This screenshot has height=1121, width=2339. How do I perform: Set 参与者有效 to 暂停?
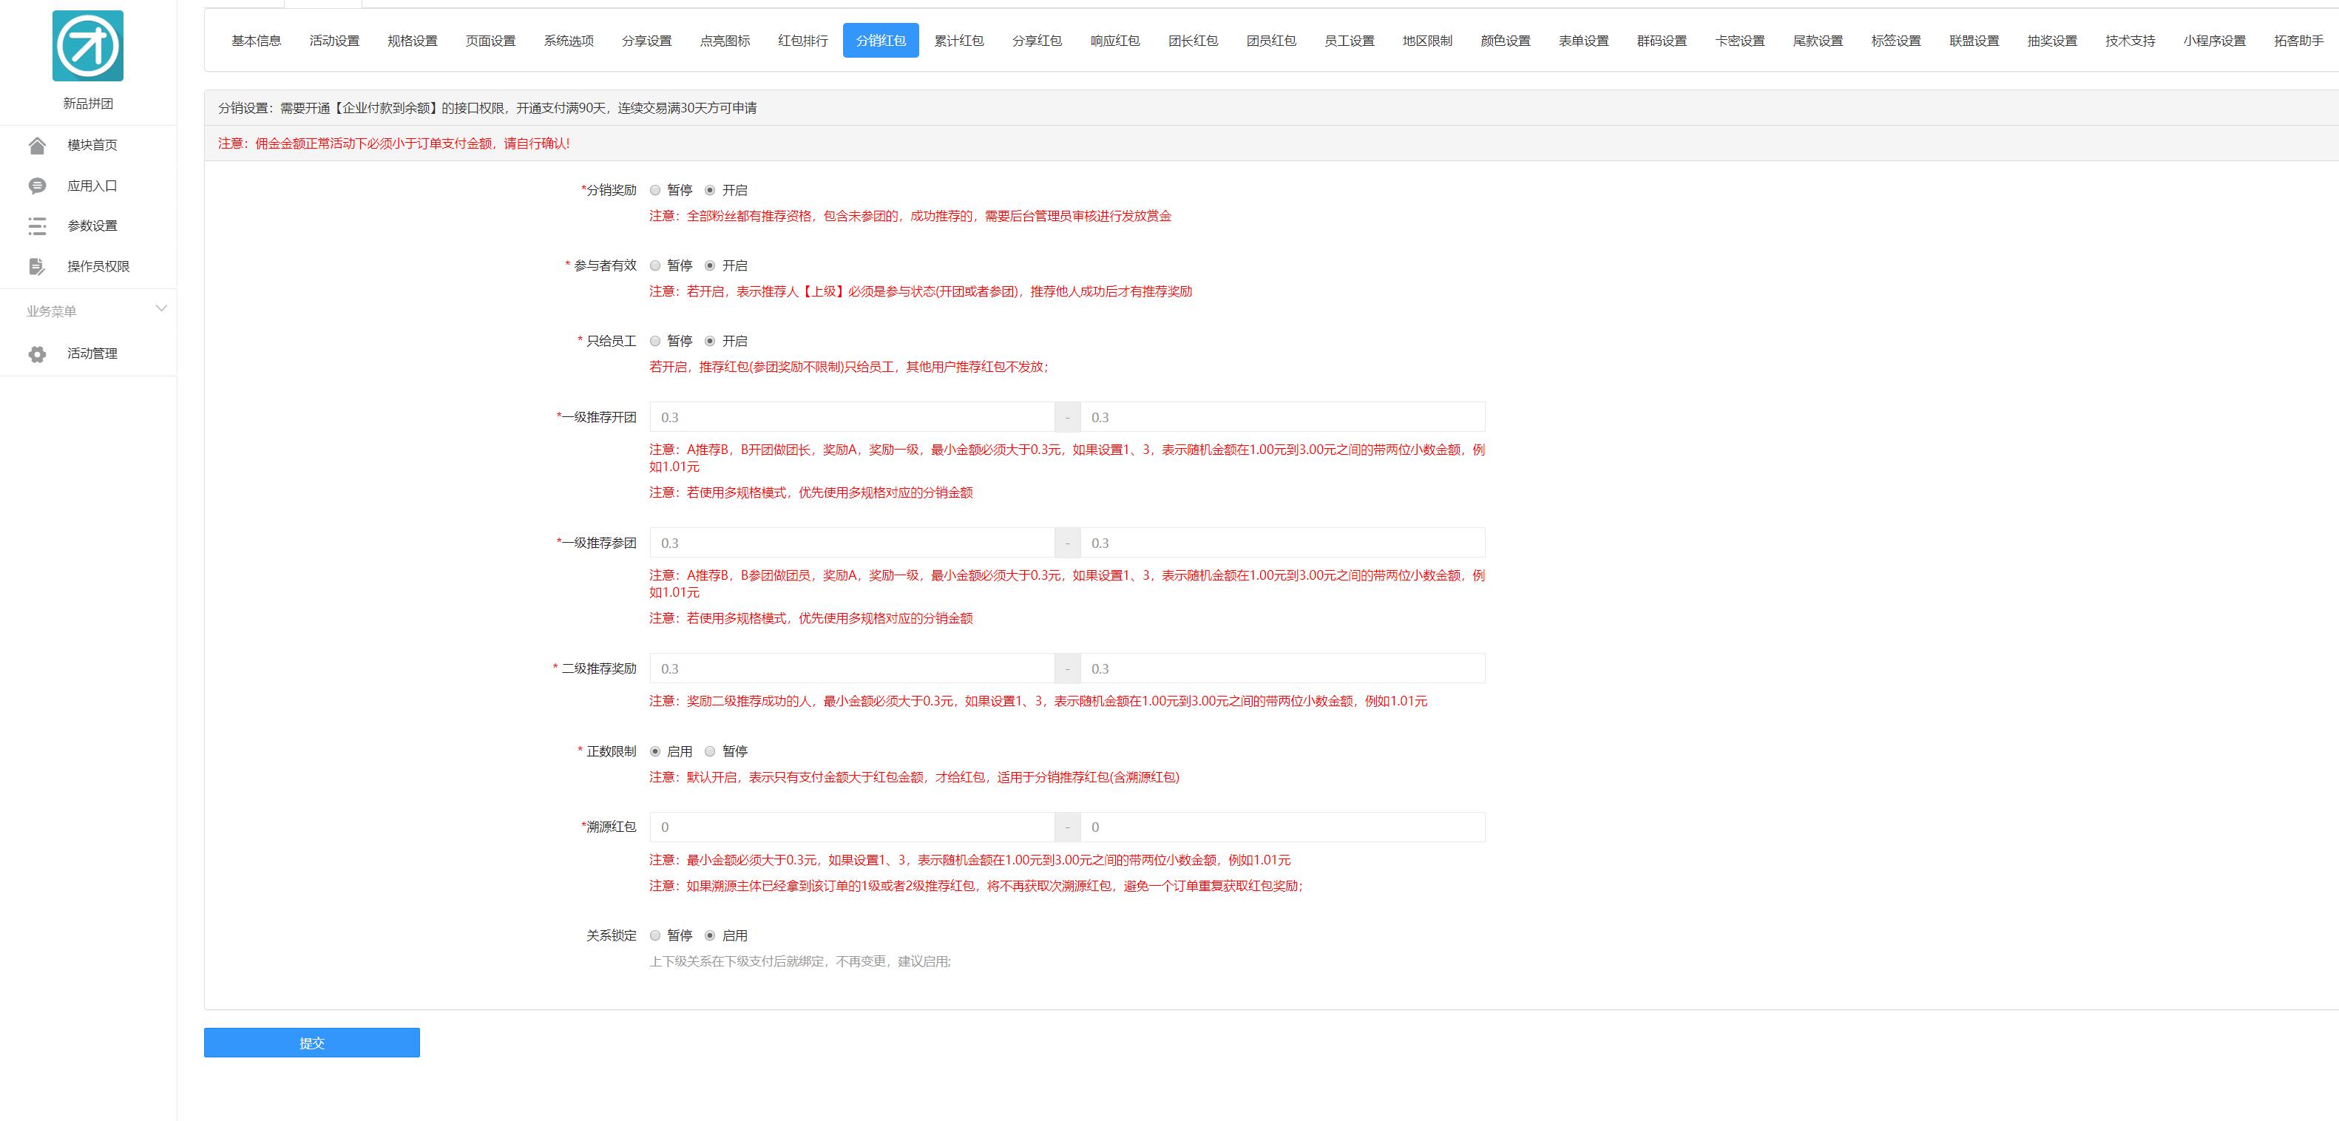click(654, 265)
